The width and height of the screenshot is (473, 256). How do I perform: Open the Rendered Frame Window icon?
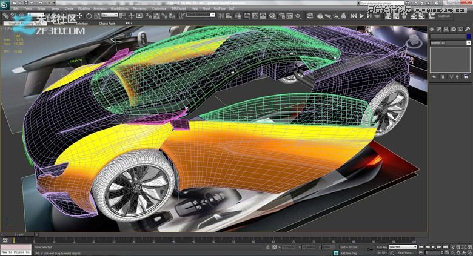click(290, 16)
